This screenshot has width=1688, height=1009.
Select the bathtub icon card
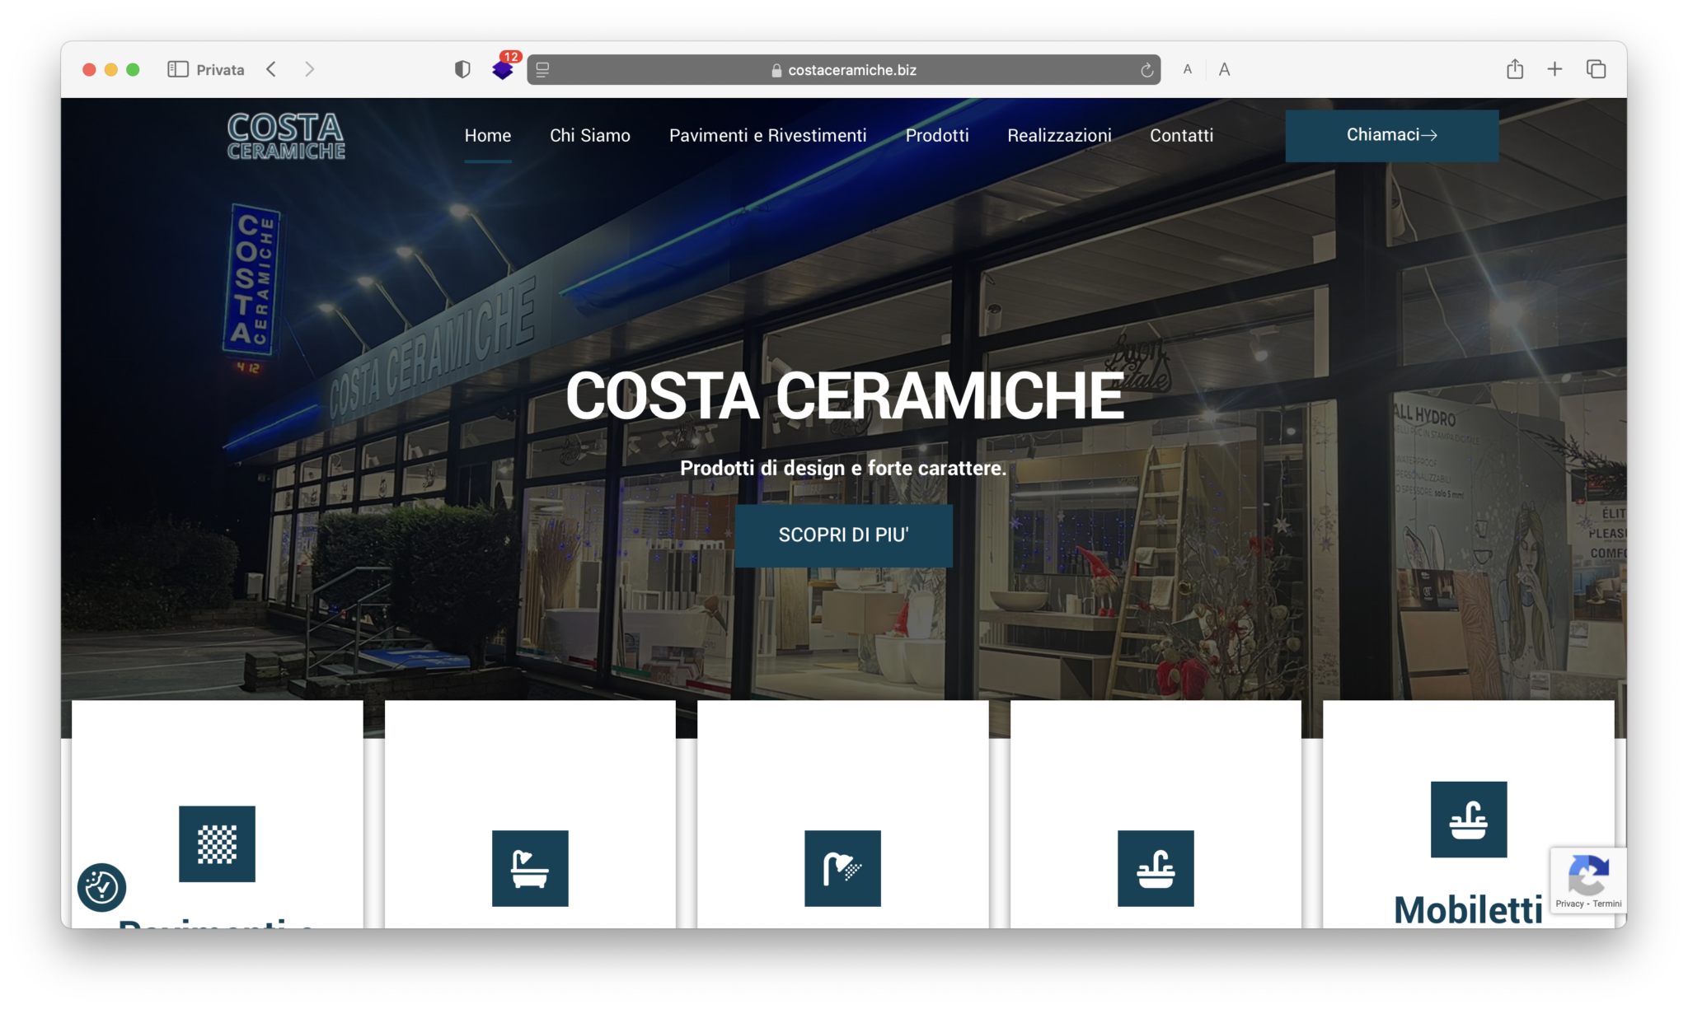tap(530, 868)
